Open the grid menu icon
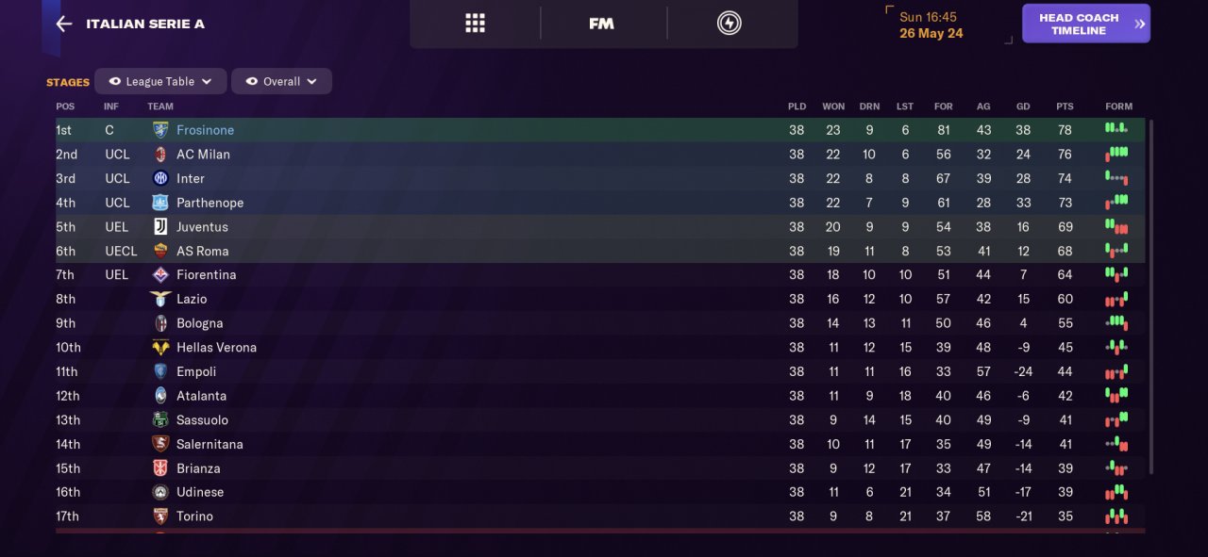The height and width of the screenshot is (557, 1208). 475,24
